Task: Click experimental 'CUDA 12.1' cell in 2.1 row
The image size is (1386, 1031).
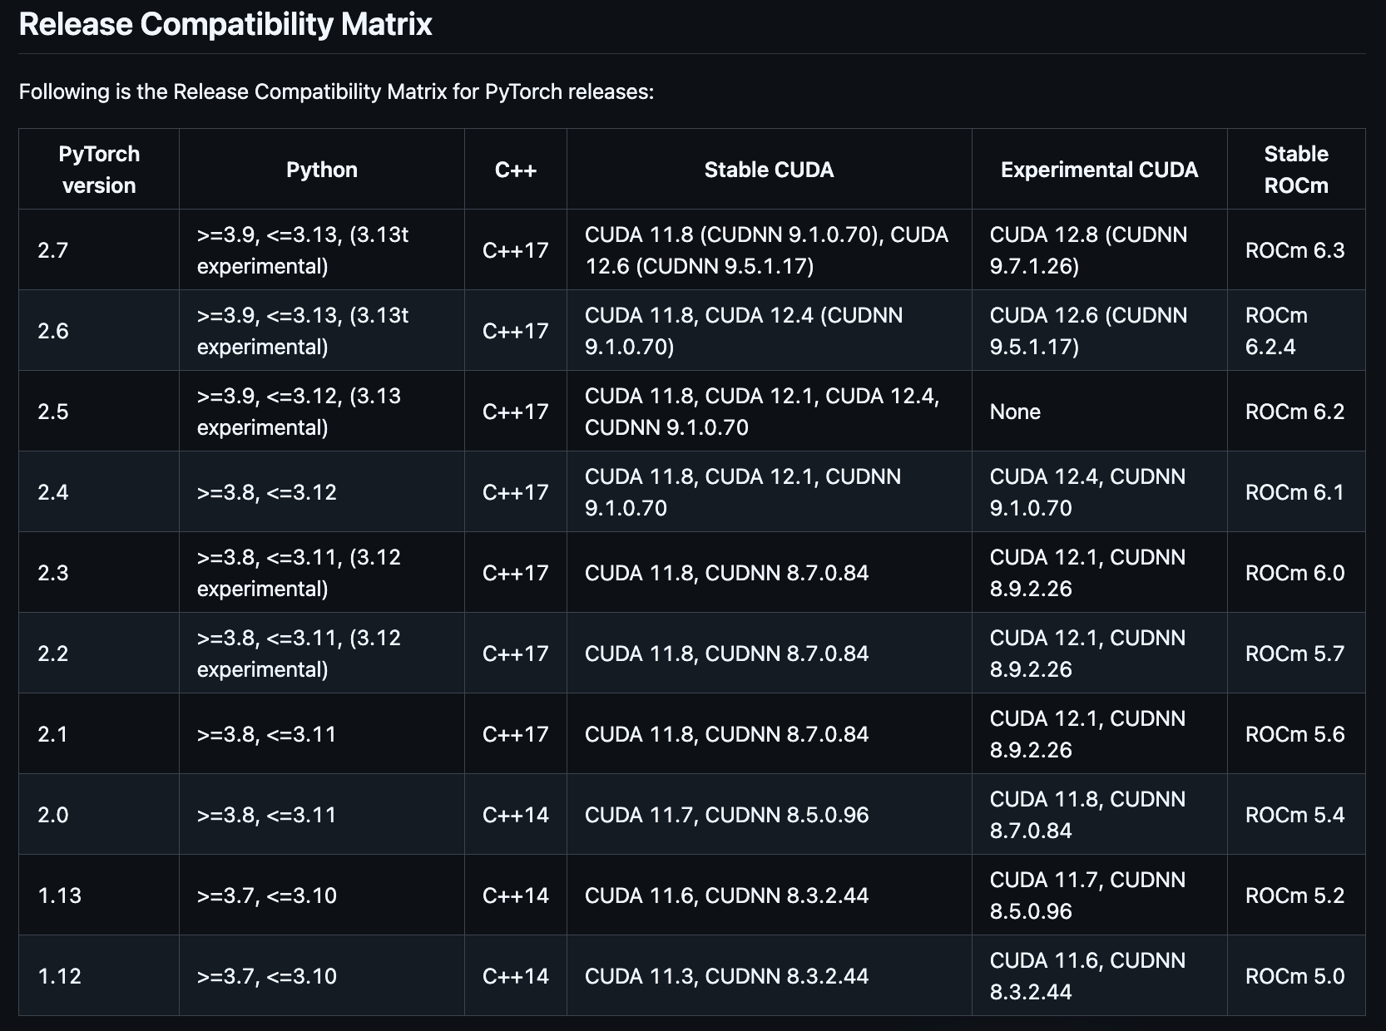Action: click(1099, 734)
